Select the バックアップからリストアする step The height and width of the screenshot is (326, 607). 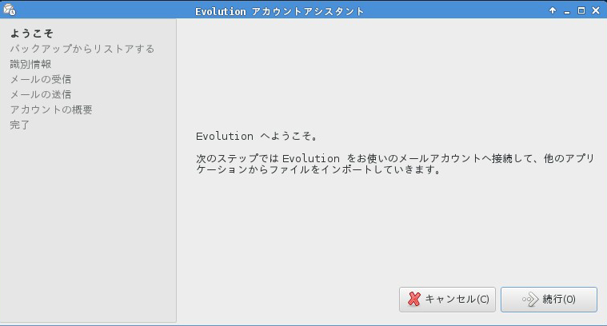click(x=82, y=49)
